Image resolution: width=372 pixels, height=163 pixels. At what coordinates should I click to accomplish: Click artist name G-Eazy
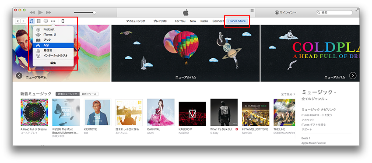click(x=214, y=133)
